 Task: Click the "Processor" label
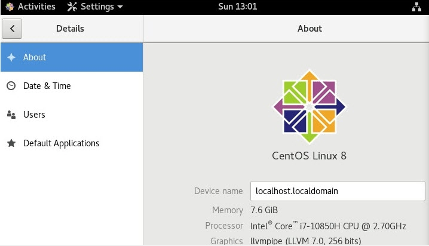point(224,226)
